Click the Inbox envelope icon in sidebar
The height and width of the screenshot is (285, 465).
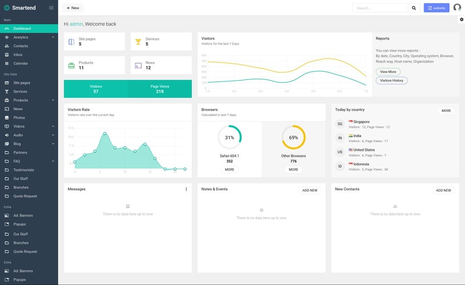7,55
